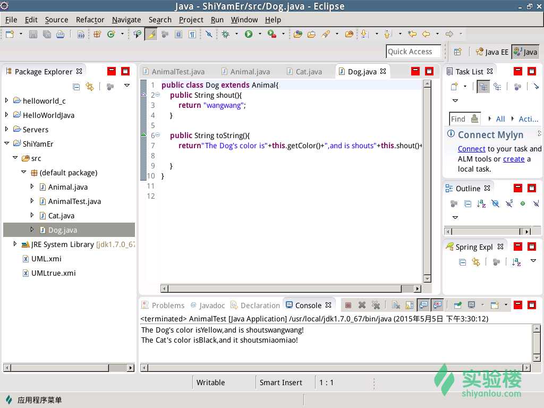Toggle Link with Editor in Package Explorer
The height and width of the screenshot is (408, 544).
(90, 87)
